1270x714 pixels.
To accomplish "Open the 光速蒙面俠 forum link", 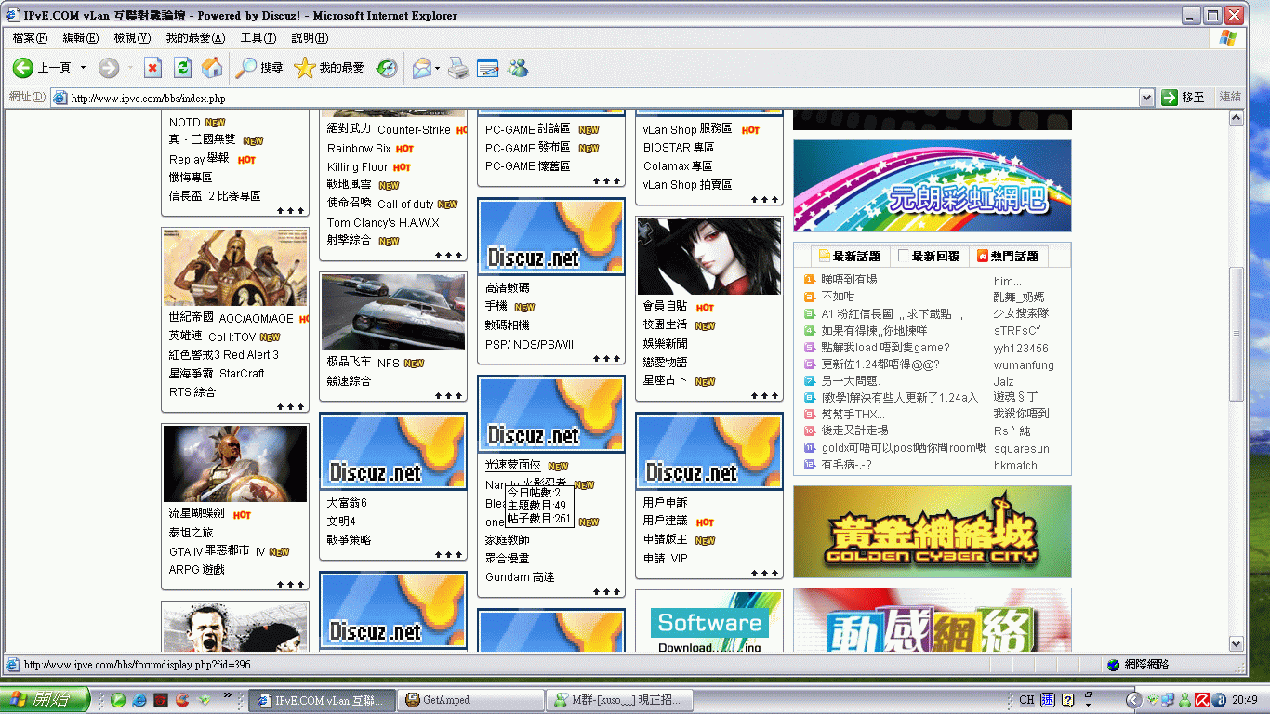I will pos(512,465).
